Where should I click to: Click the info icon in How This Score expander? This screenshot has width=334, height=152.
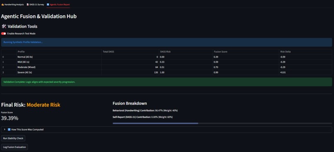tap(9, 130)
